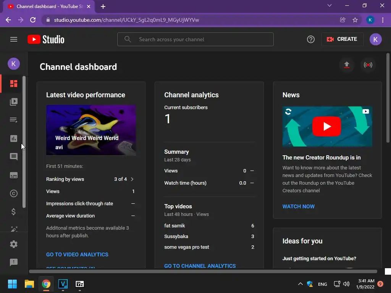Select the Dashboard sidebar icon

[14, 84]
